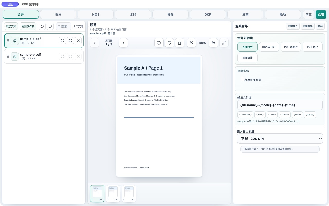Rotate preview page clockwise
The image size is (329, 206).
pyautogui.click(x=169, y=43)
